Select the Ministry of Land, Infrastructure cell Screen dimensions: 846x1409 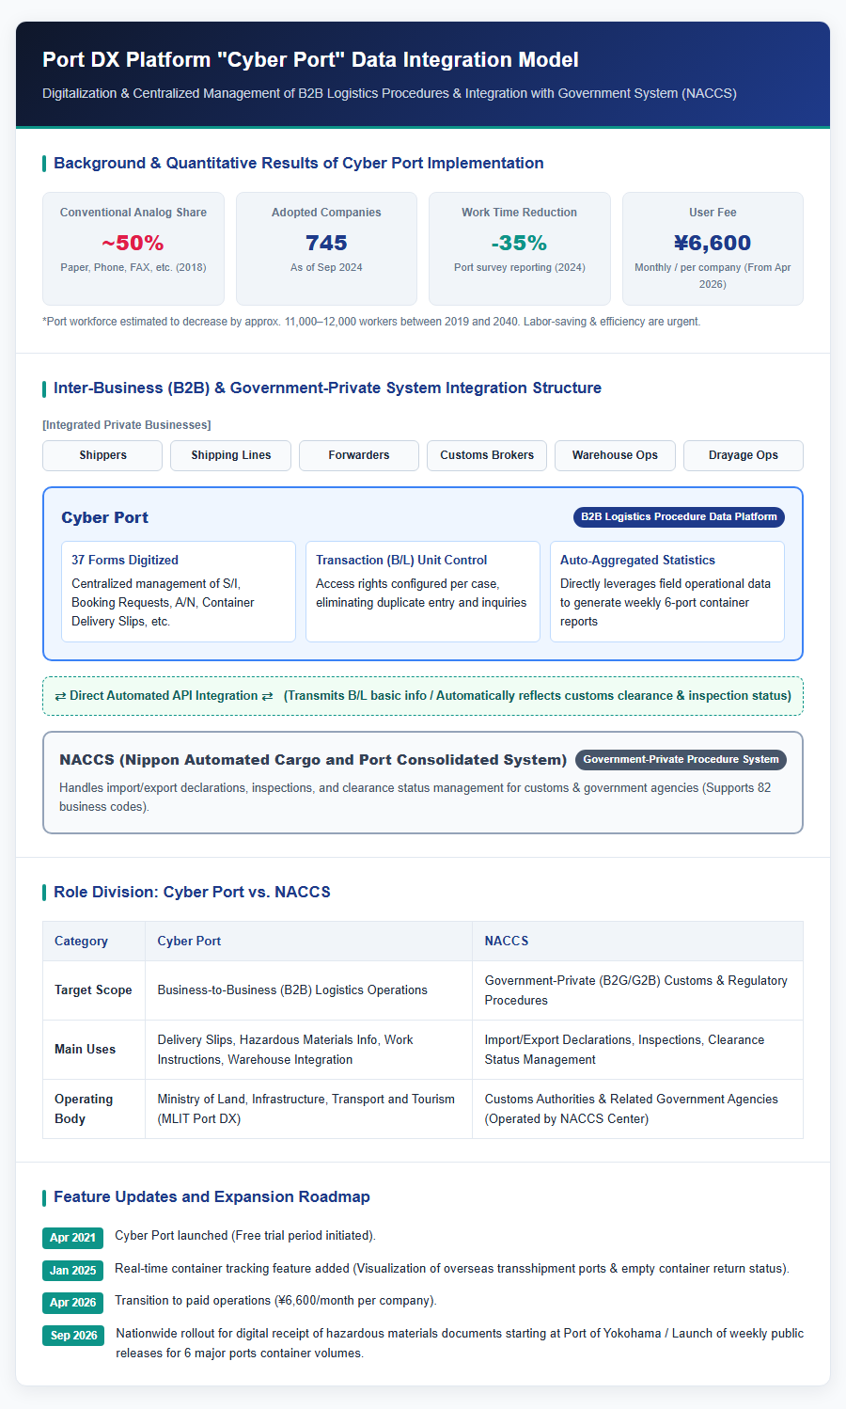(306, 1108)
